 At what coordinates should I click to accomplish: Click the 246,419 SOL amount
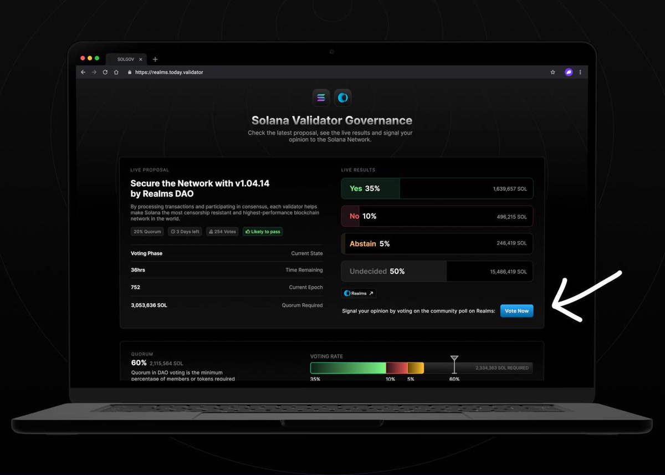(512, 243)
